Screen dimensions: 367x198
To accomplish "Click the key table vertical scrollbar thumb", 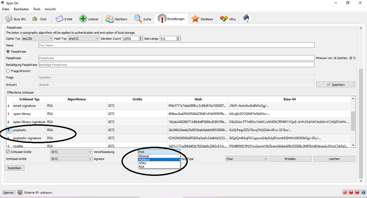I will (x=353, y=121).
